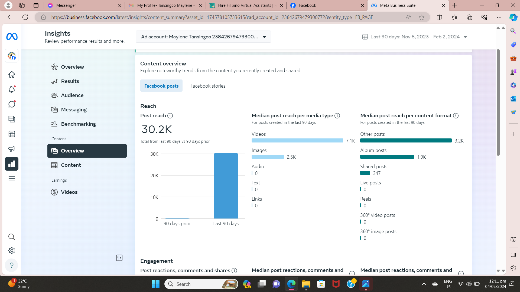This screenshot has height=292, width=520.
Task: Open the Planner grid icon
Action: coord(12,134)
